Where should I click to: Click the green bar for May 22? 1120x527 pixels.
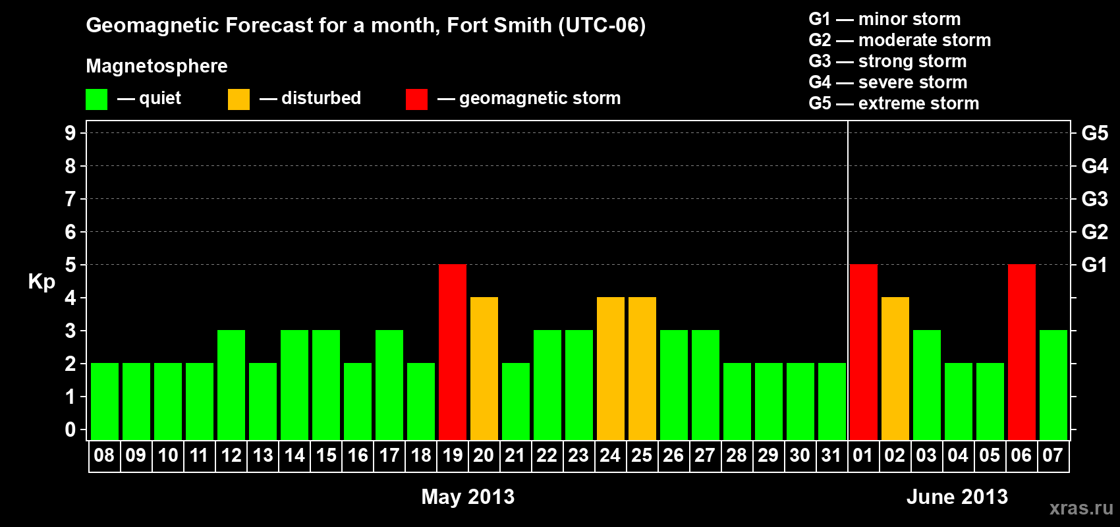tap(547, 385)
